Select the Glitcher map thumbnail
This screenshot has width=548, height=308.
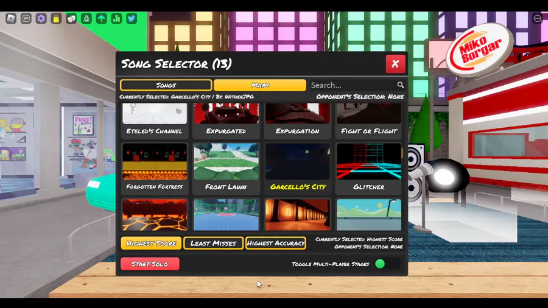[369, 161]
